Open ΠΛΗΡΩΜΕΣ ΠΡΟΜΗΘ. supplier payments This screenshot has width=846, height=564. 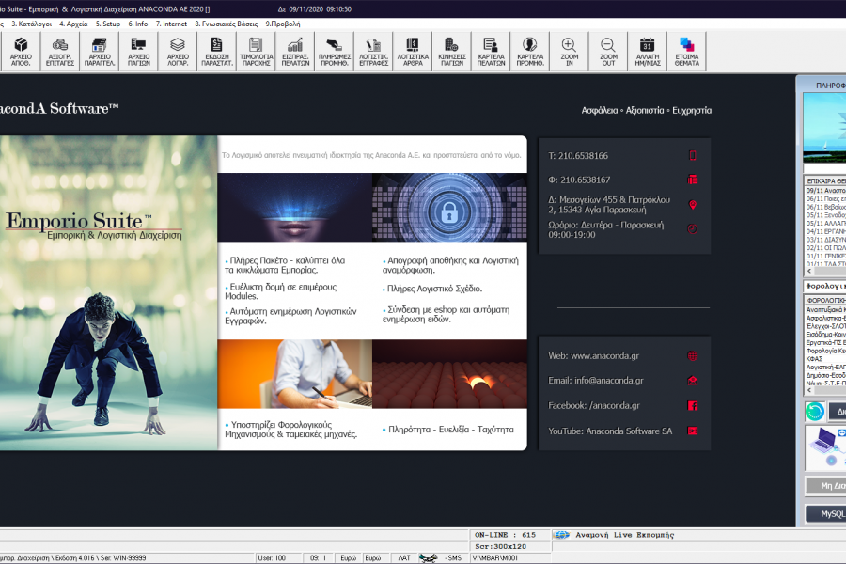[335, 52]
